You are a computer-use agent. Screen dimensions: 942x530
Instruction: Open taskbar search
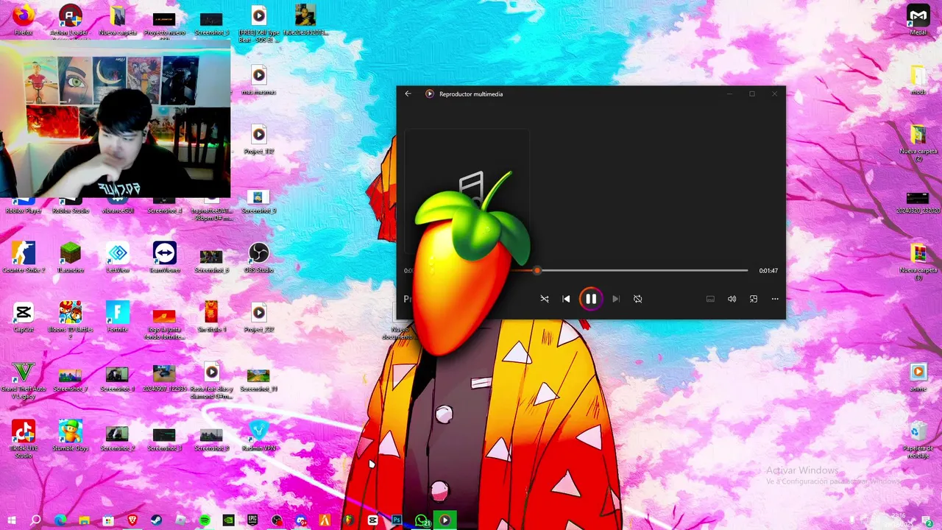(x=35, y=520)
